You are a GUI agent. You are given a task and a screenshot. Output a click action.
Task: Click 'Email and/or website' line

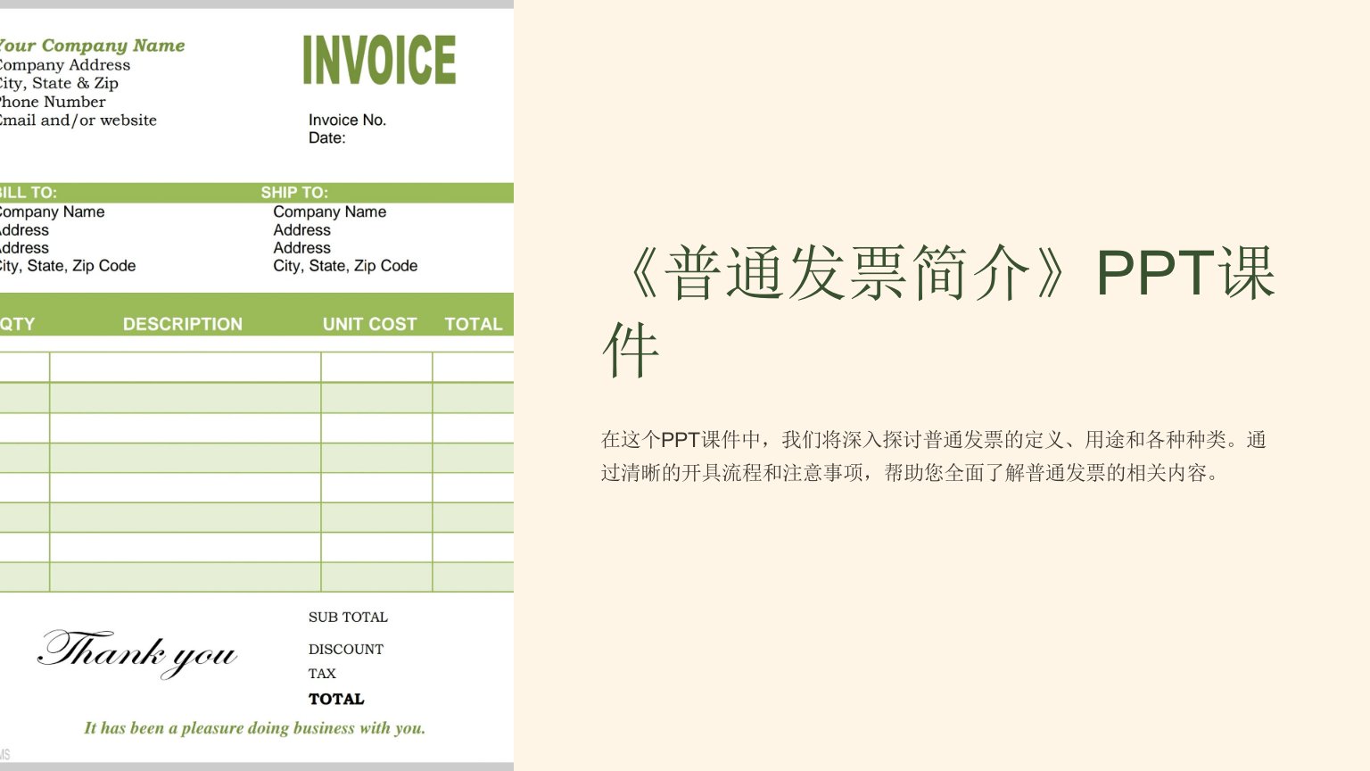pyautogui.click(x=78, y=120)
